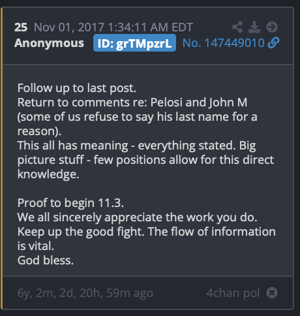Open post No. 147449010 link
The width and height of the screenshot is (300, 316).
point(224,43)
